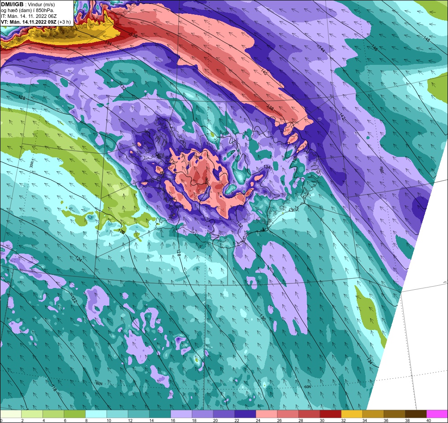The height and width of the screenshot is (423, 448).
Task: Click the legend tick label "8"
Action: [x=86, y=420]
